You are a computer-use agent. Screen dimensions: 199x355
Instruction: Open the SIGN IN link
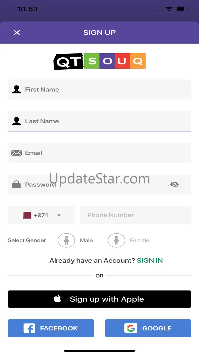[x=150, y=261]
